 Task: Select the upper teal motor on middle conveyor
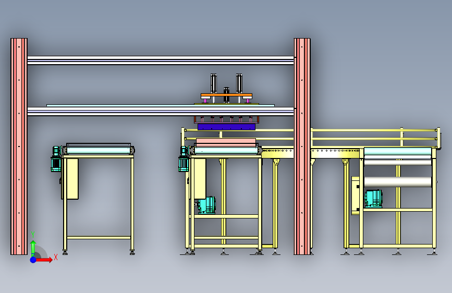point(184,159)
